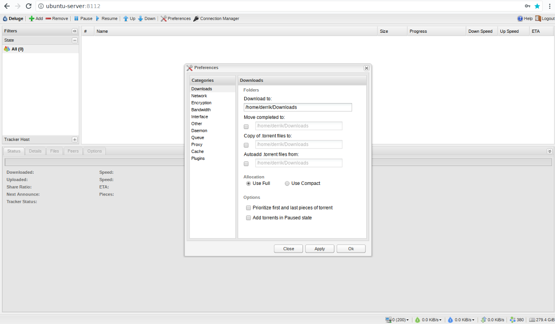Enable Add torrents in Paused state
555x324 pixels.
click(x=248, y=218)
